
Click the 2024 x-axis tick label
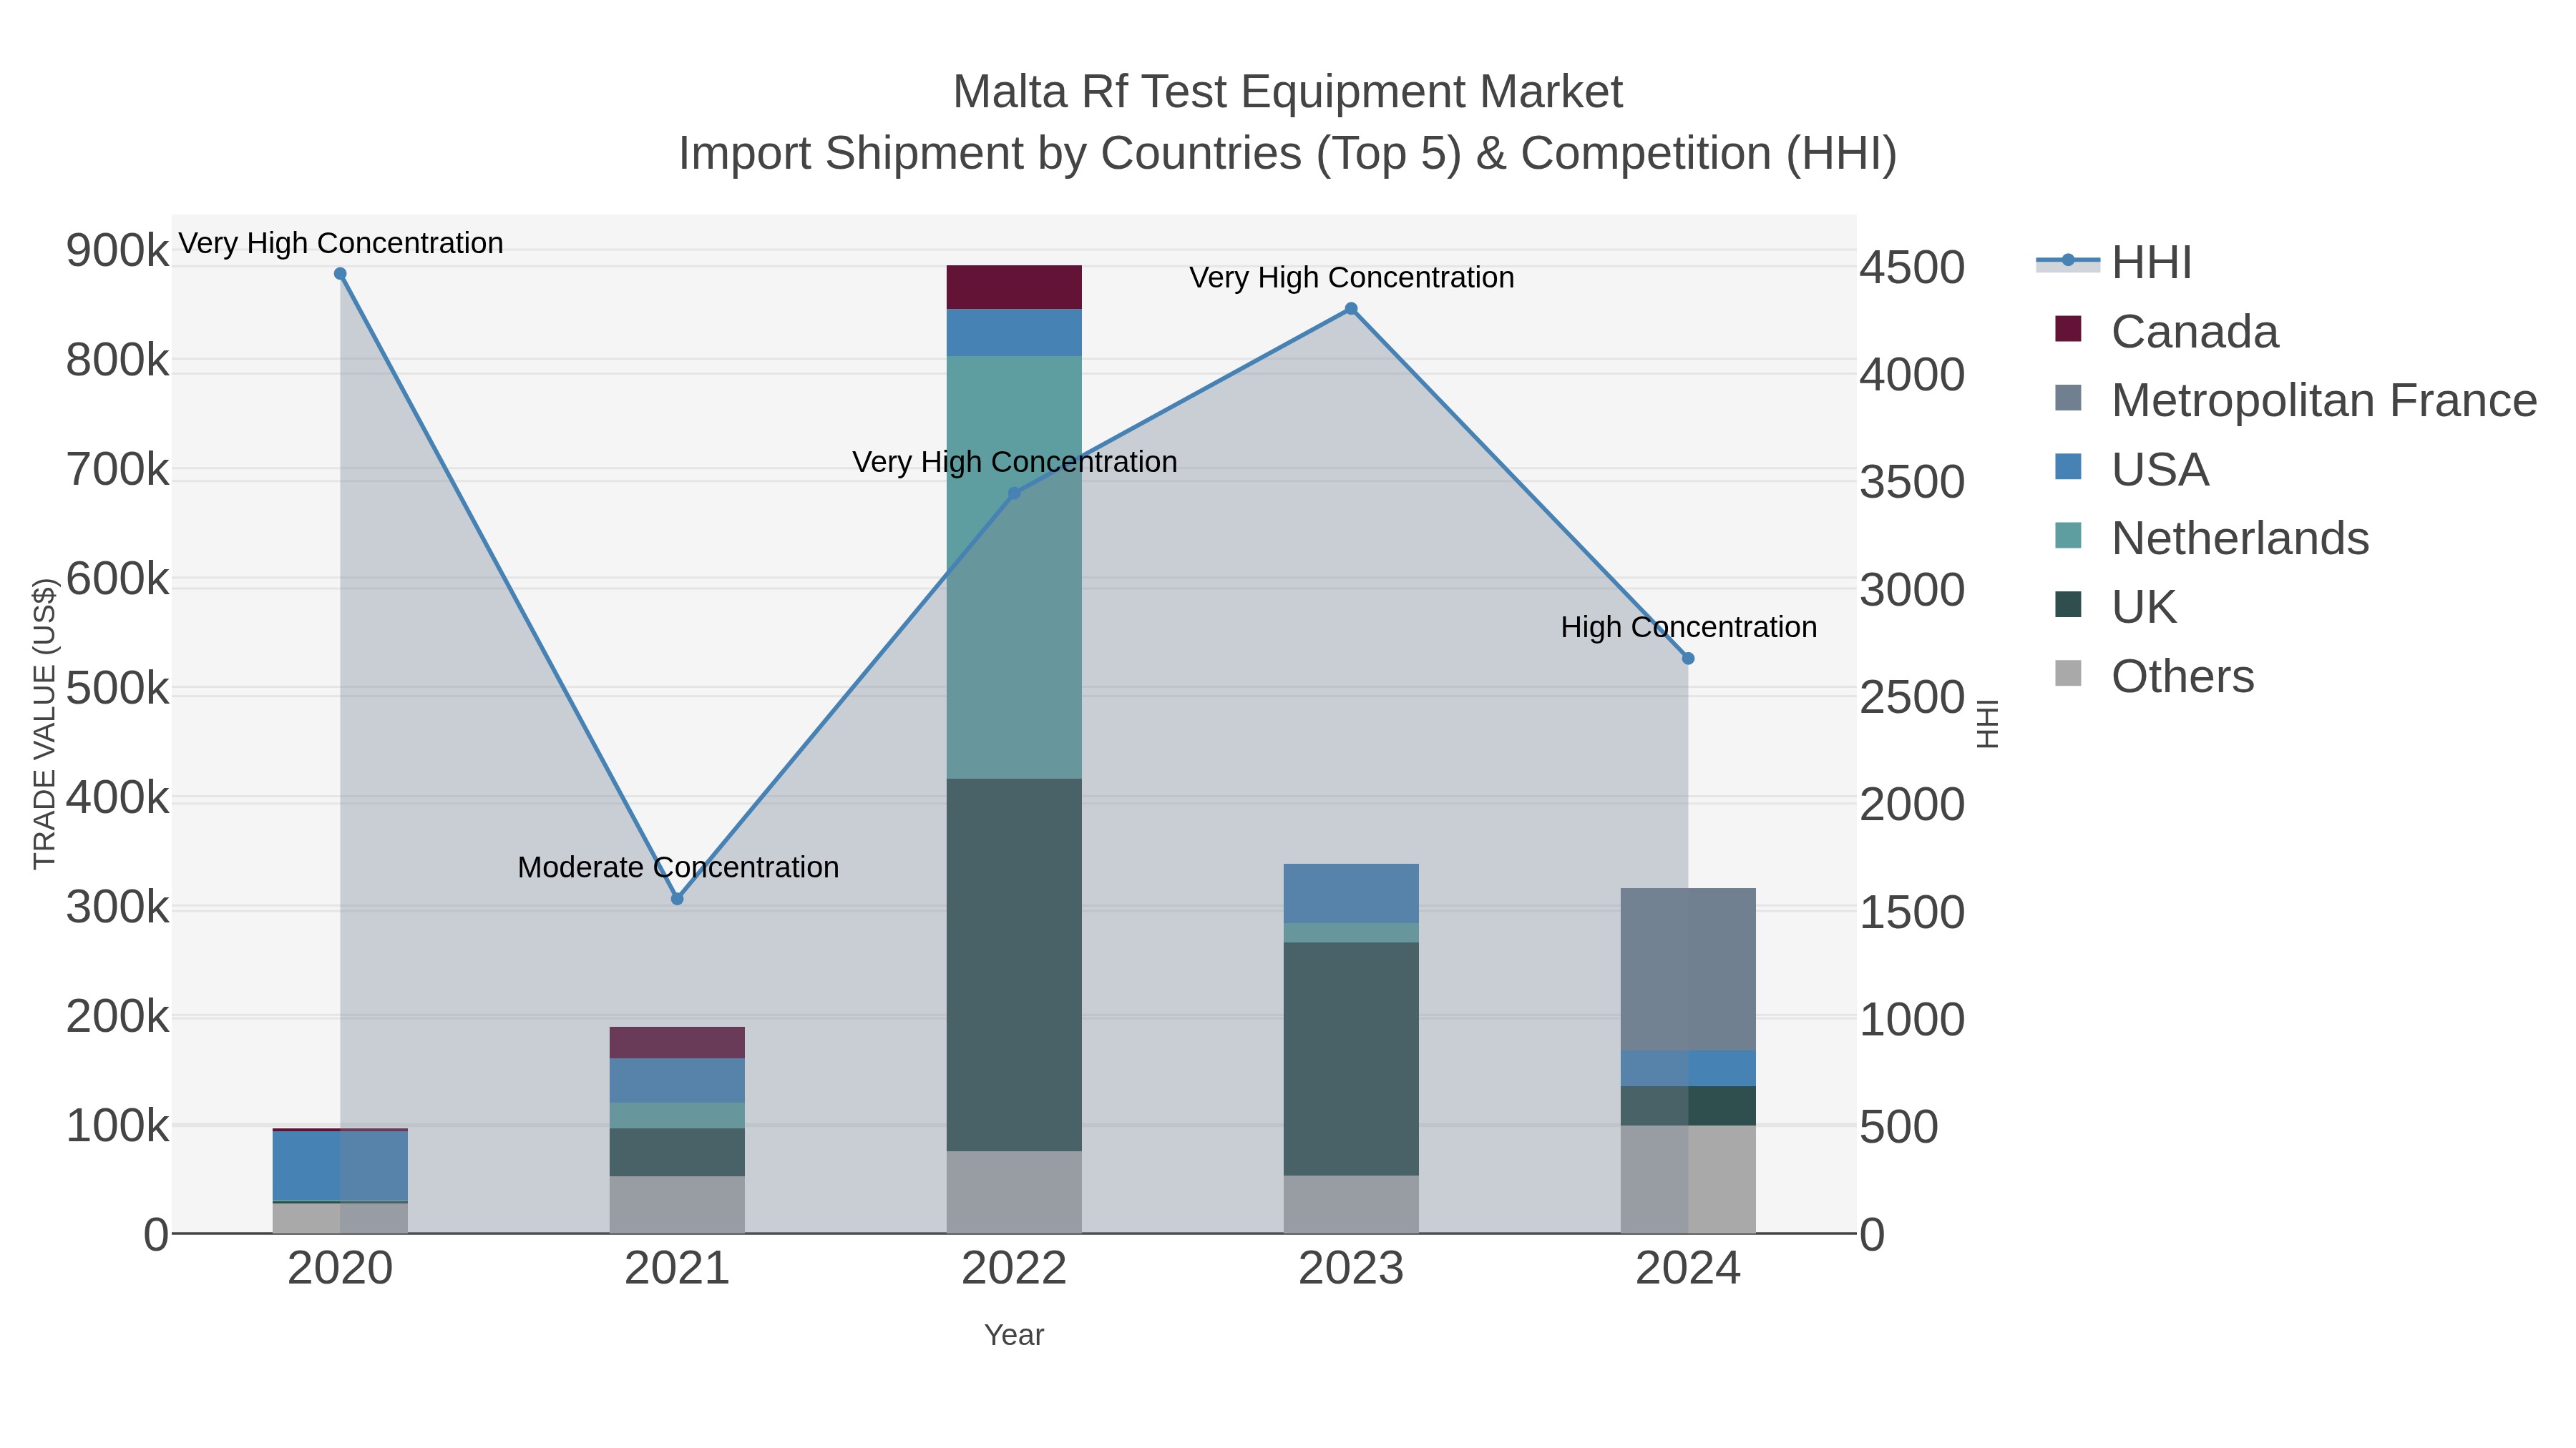click(x=1688, y=1269)
